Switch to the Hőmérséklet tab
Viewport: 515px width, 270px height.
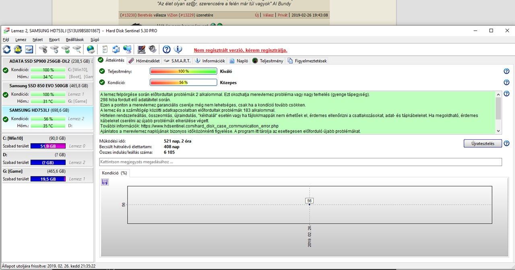(x=144, y=61)
